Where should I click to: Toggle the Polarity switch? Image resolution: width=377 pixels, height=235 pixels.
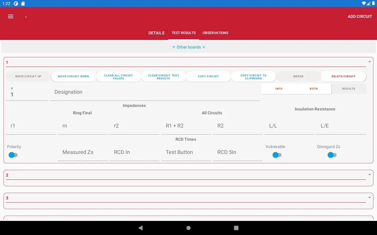tap(13, 155)
